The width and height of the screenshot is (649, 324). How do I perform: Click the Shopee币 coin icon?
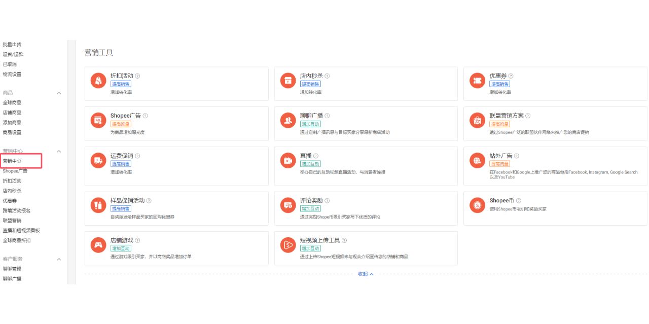pos(477,205)
